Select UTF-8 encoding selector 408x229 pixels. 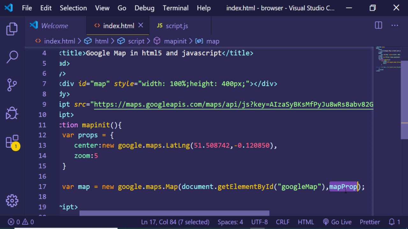[x=259, y=222]
